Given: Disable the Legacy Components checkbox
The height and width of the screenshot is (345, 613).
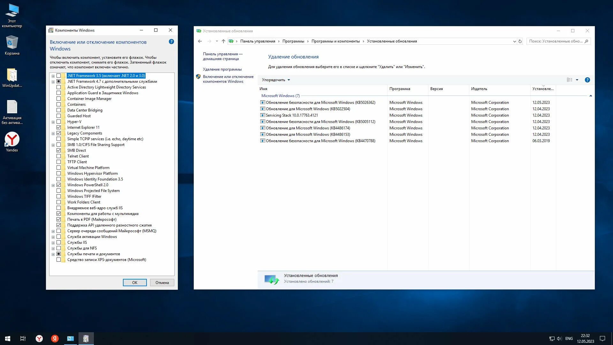Looking at the screenshot, I should [59, 133].
